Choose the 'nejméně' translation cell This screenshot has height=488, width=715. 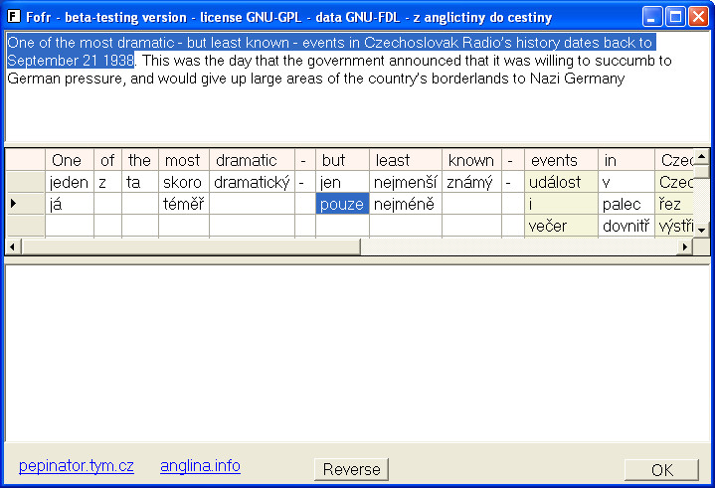tap(406, 204)
